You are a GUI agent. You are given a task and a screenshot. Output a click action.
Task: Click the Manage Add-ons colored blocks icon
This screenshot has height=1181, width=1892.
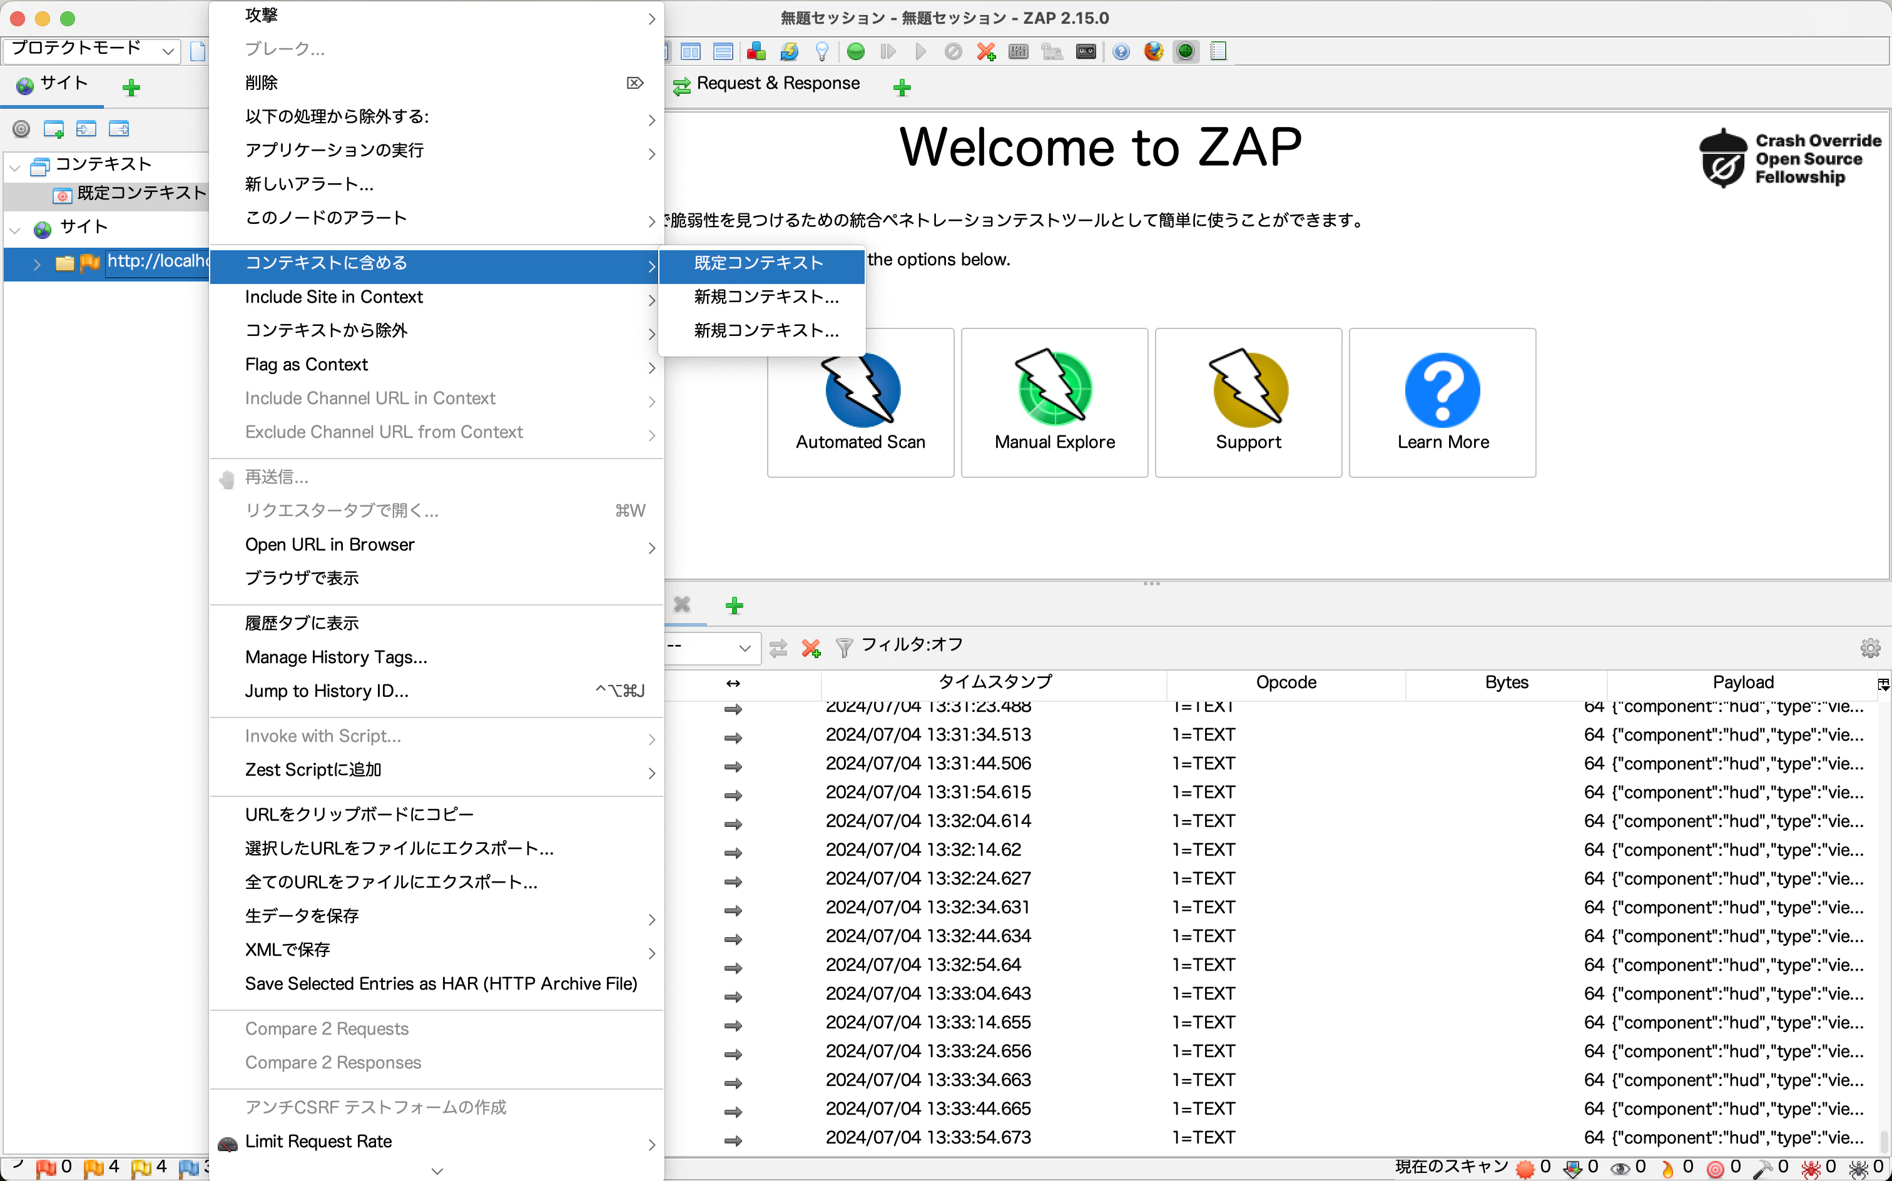point(755,51)
